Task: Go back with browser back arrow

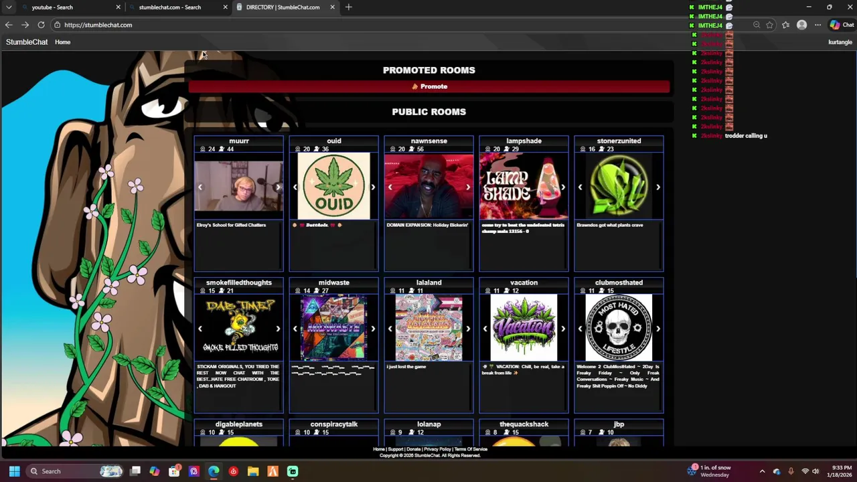Action: click(x=9, y=25)
